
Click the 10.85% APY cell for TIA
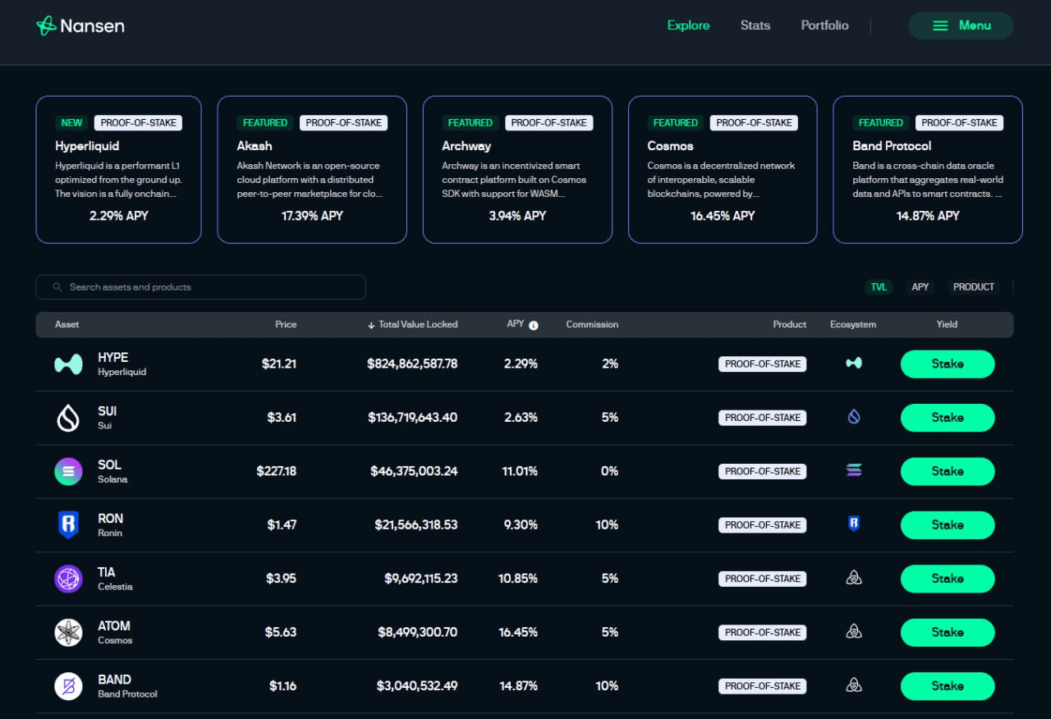tap(517, 579)
